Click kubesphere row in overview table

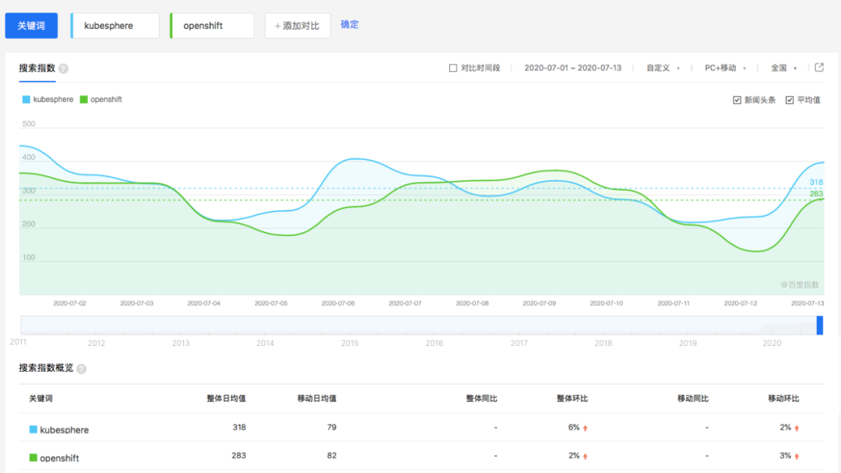click(421, 428)
